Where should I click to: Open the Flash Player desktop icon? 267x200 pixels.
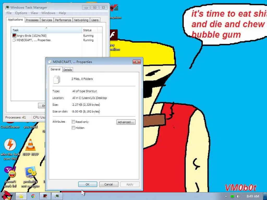tap(114, 35)
